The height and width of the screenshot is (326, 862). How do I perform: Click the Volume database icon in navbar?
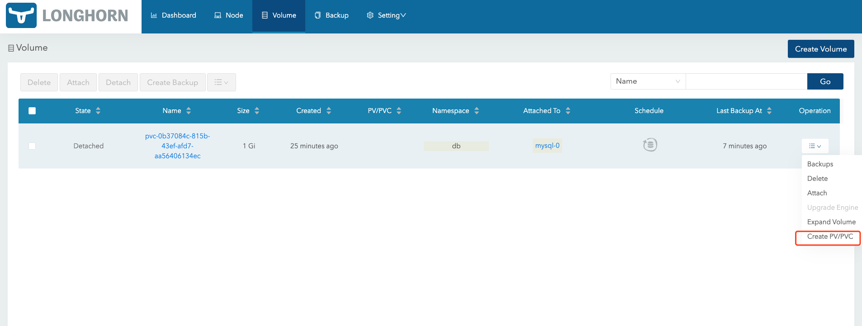pyautogui.click(x=265, y=15)
